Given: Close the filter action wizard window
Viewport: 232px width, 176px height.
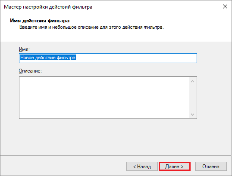Looking at the screenshot, I should (x=225, y=6).
